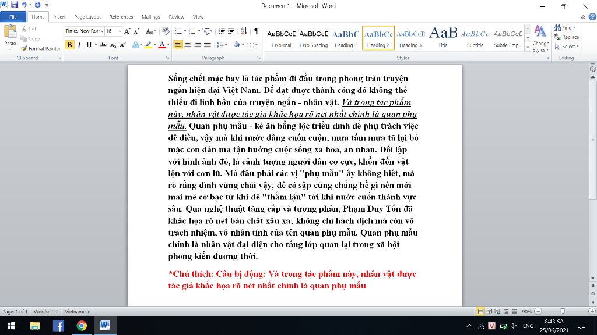Click the Increase Indent icon

point(231,31)
